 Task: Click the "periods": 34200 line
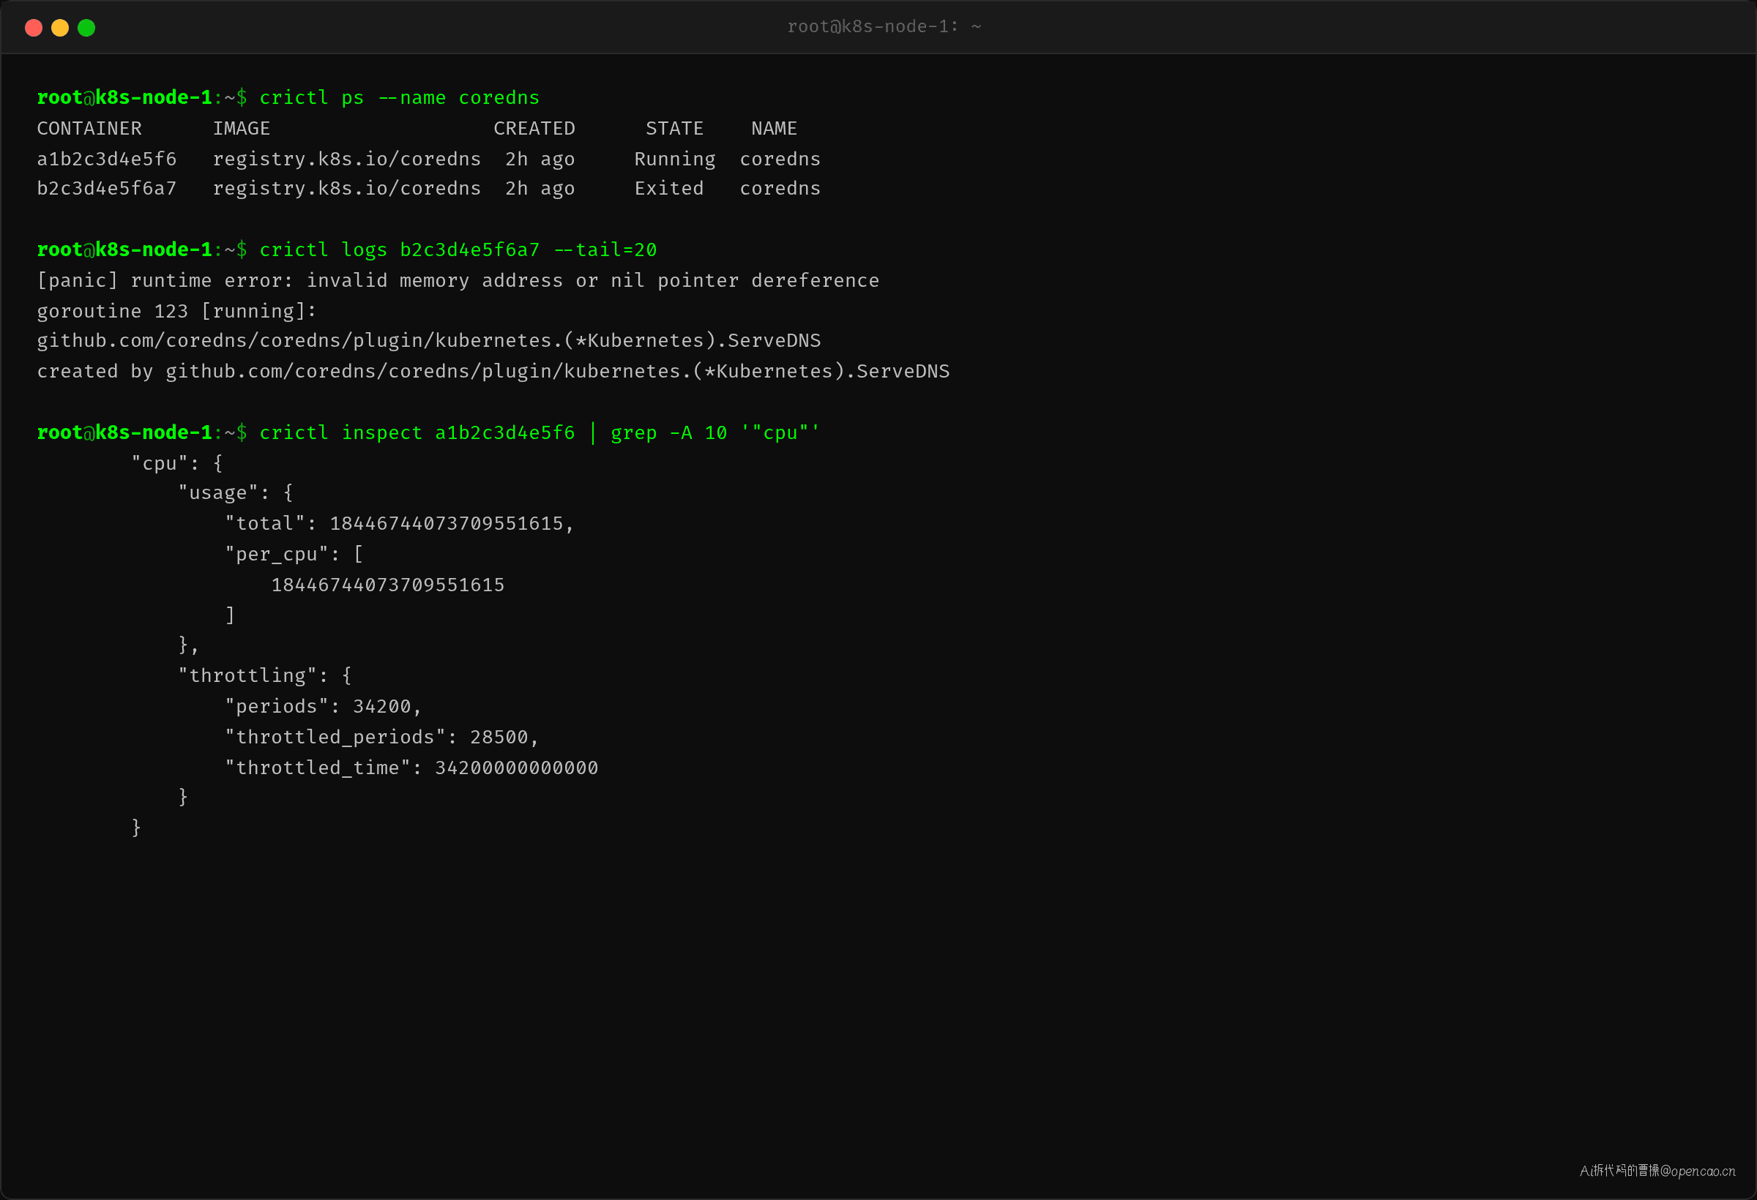point(323,707)
